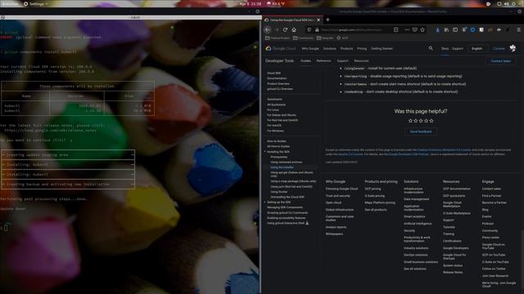Click the Send feedback button

click(x=421, y=131)
